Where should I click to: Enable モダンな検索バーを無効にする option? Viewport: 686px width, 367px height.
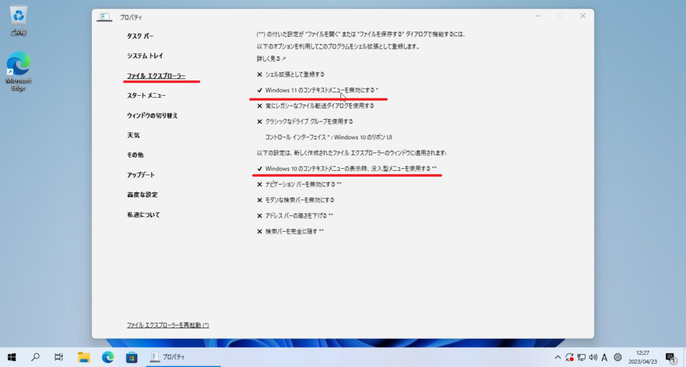295,200
